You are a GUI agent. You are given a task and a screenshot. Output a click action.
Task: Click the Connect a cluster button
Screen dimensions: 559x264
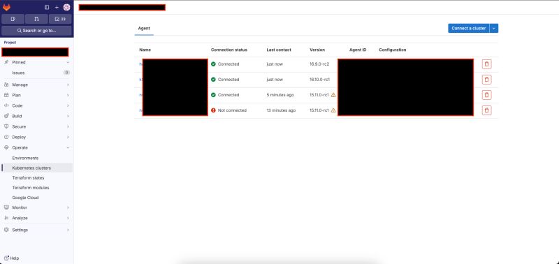(468, 28)
